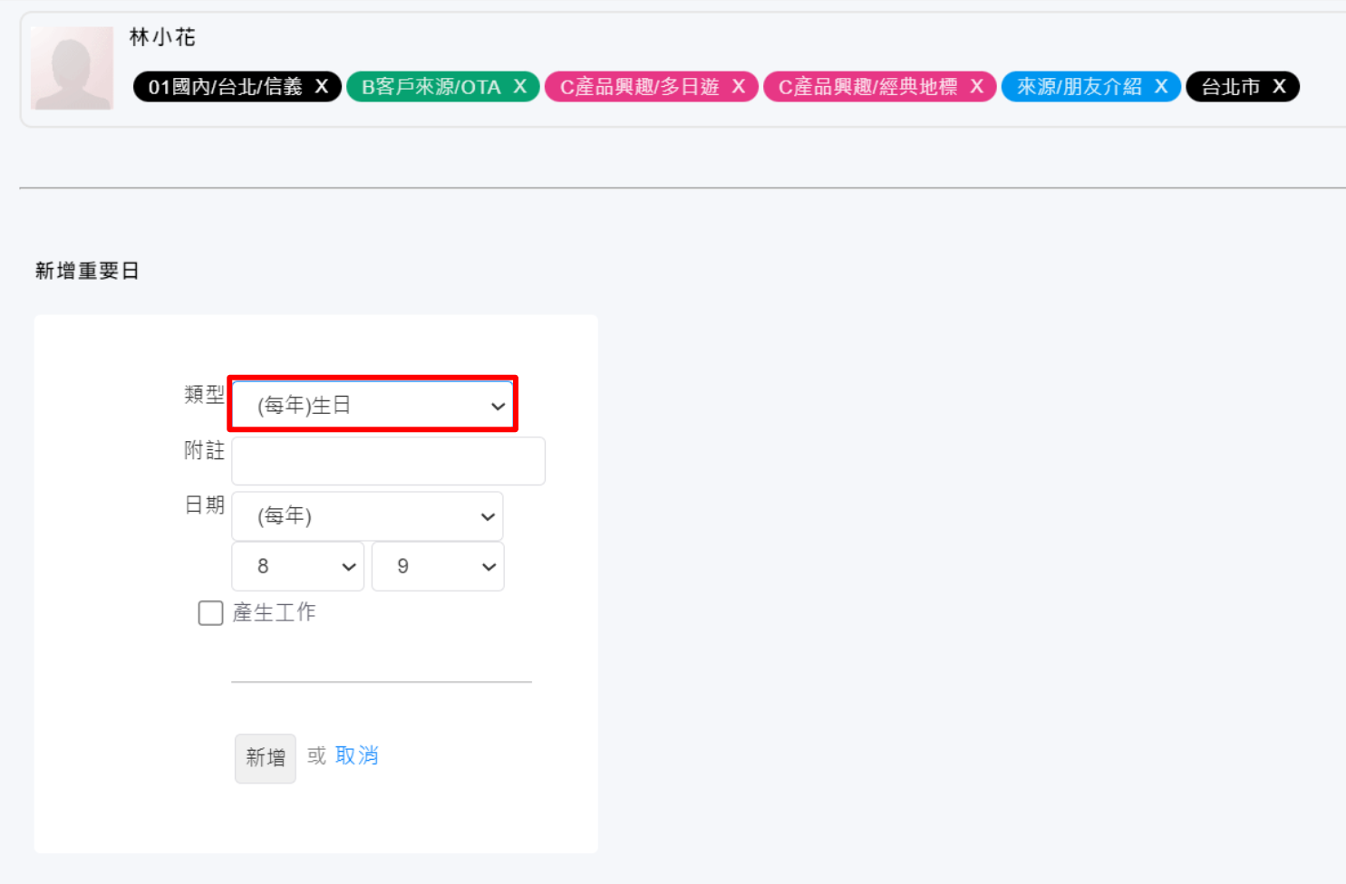Click the 林小花 contact name
This screenshot has height=884, width=1346.
click(162, 37)
